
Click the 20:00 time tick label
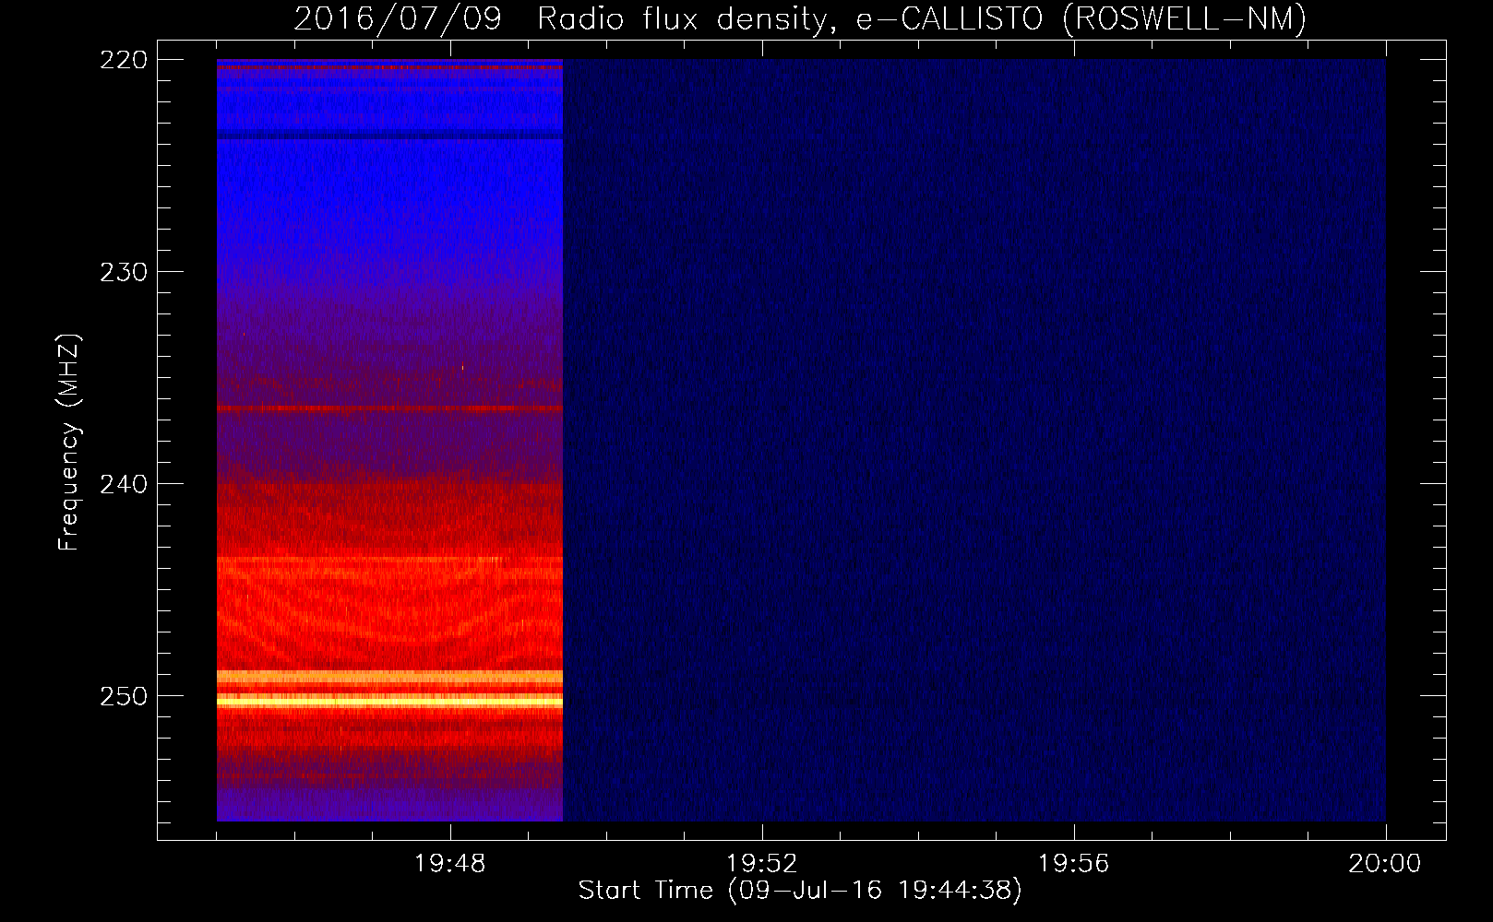(x=1385, y=864)
